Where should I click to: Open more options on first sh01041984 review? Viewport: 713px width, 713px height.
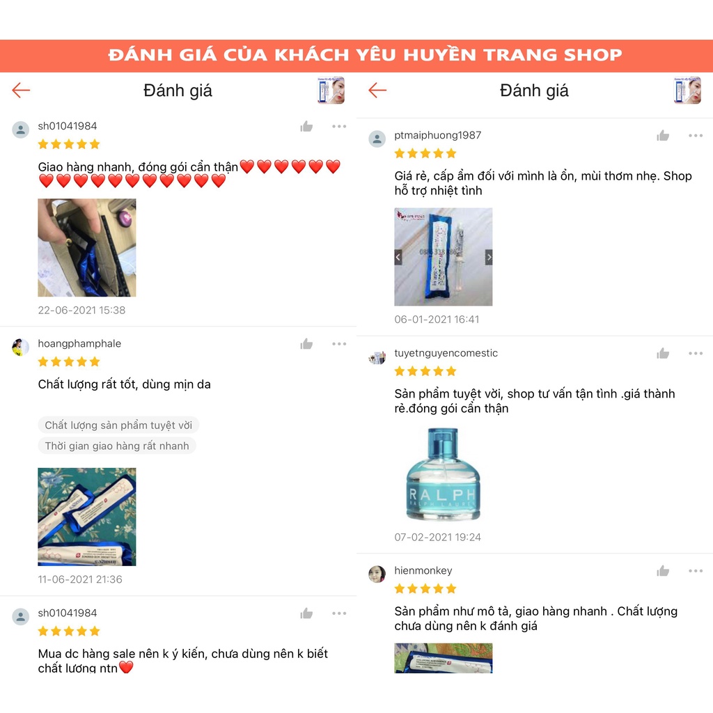pyautogui.click(x=339, y=127)
